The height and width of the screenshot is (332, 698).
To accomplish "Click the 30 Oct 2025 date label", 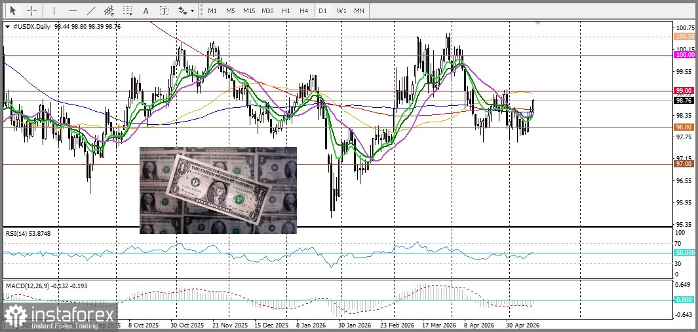I will 187,325.
